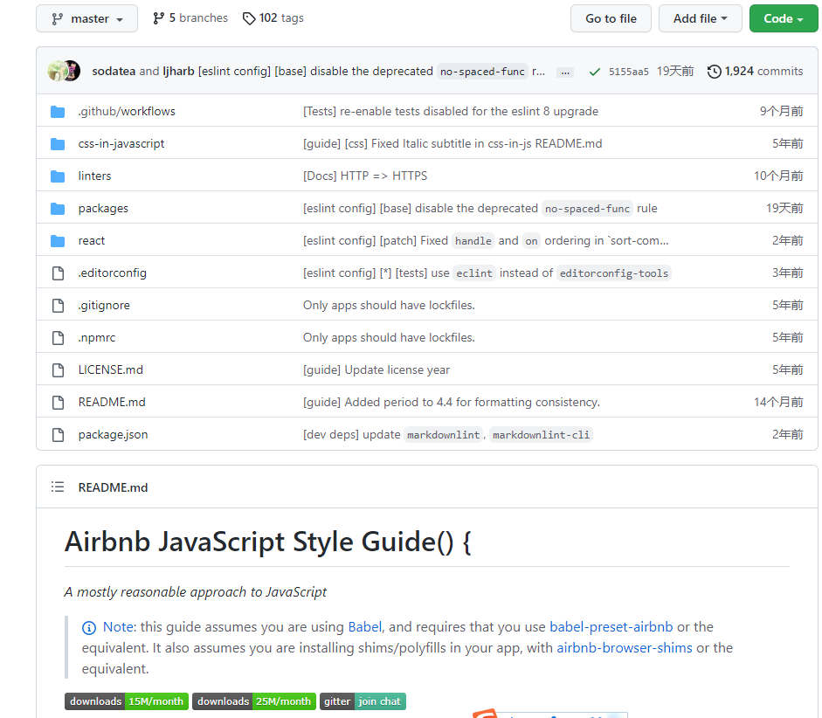Open the packages folder icon
822x718 pixels.
click(x=58, y=209)
